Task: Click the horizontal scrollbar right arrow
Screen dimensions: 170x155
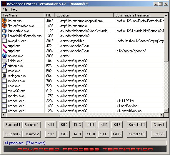Action: click(161, 115)
